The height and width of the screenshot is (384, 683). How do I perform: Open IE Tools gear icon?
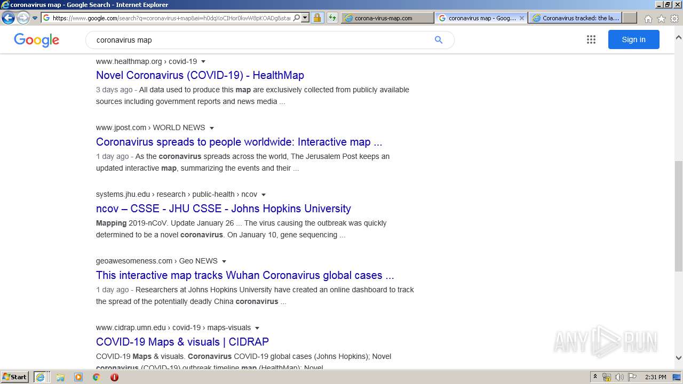coord(674,19)
